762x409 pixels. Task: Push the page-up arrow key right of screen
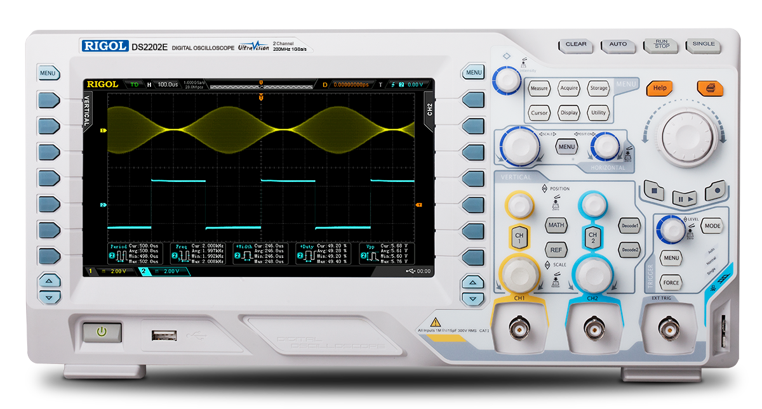pos(471,282)
